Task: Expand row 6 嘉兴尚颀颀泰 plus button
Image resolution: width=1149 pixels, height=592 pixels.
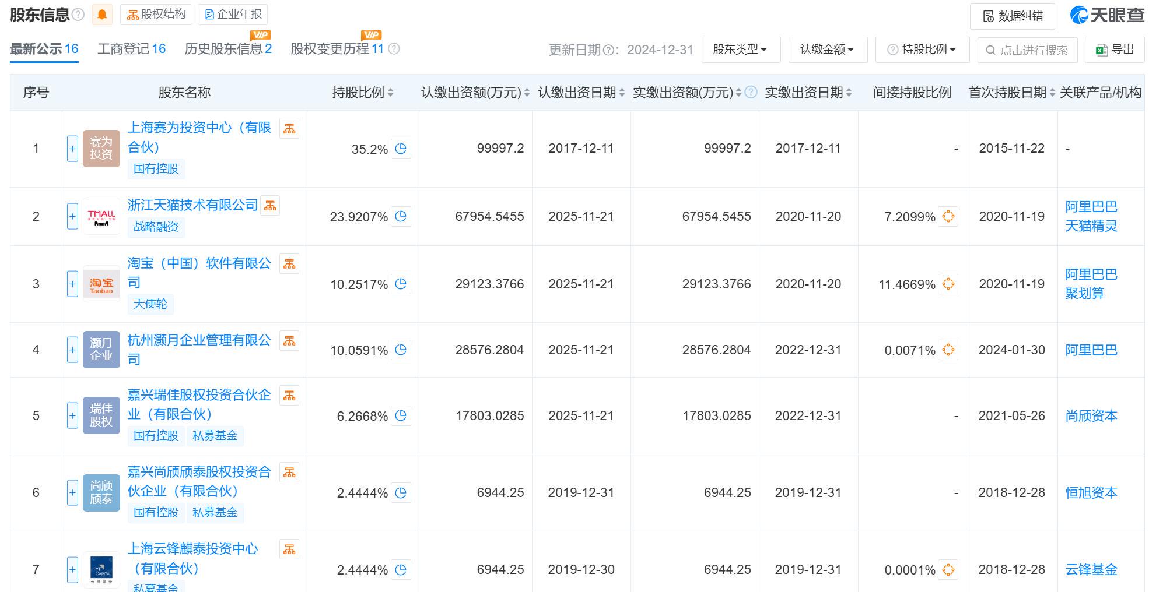Action: [72, 492]
